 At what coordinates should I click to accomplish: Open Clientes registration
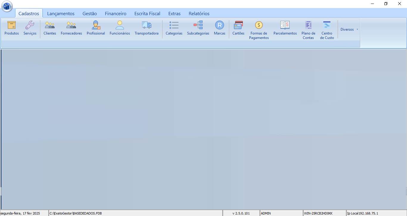pyautogui.click(x=50, y=25)
